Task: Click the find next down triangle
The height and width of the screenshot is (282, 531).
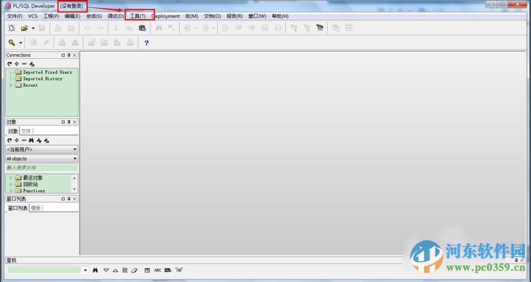Action: 106,270
